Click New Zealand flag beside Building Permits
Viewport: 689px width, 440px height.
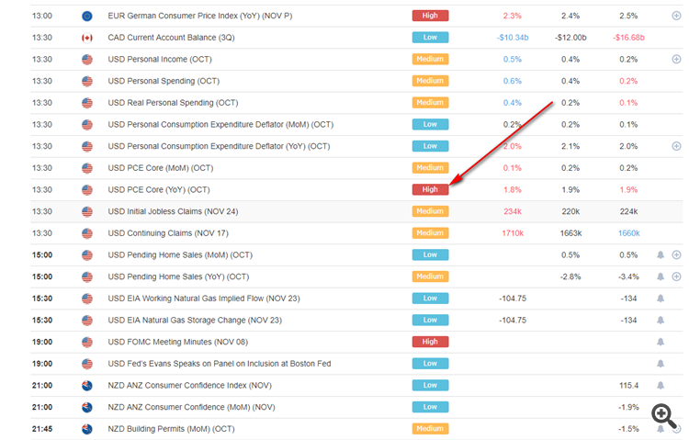(87, 429)
